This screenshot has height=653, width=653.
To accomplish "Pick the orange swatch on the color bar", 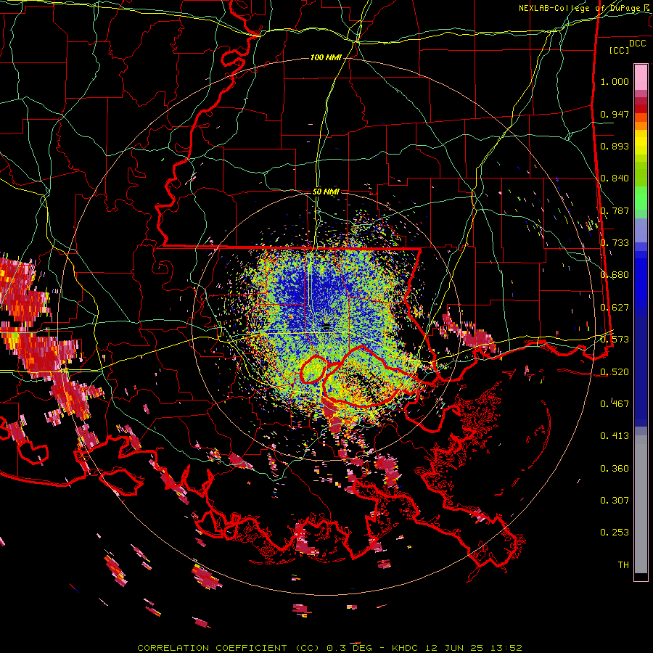I will click(x=641, y=126).
